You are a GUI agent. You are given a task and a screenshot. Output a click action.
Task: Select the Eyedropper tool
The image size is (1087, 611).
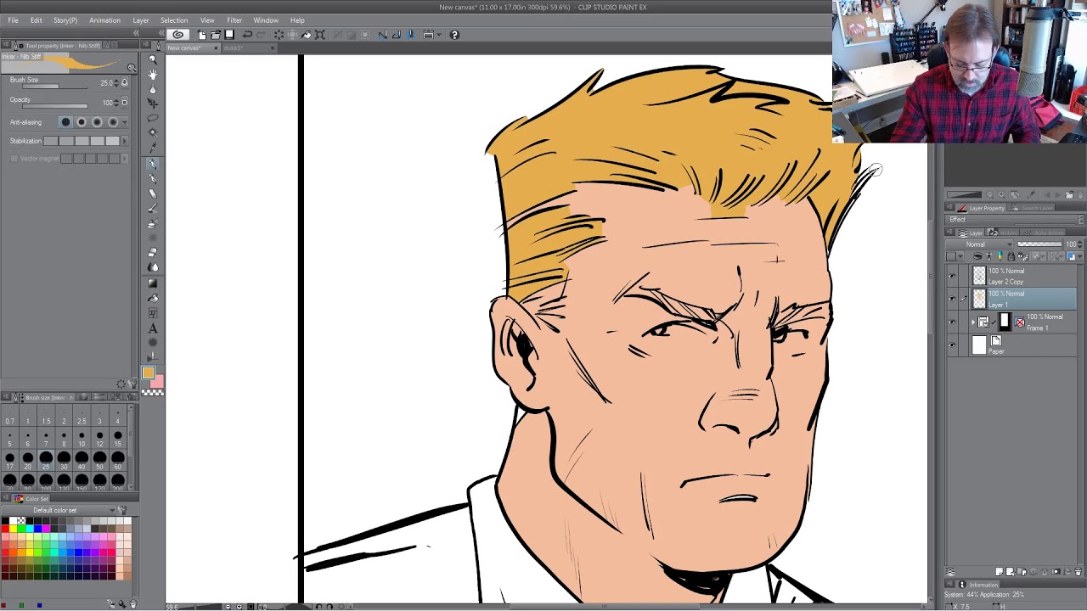(153, 148)
